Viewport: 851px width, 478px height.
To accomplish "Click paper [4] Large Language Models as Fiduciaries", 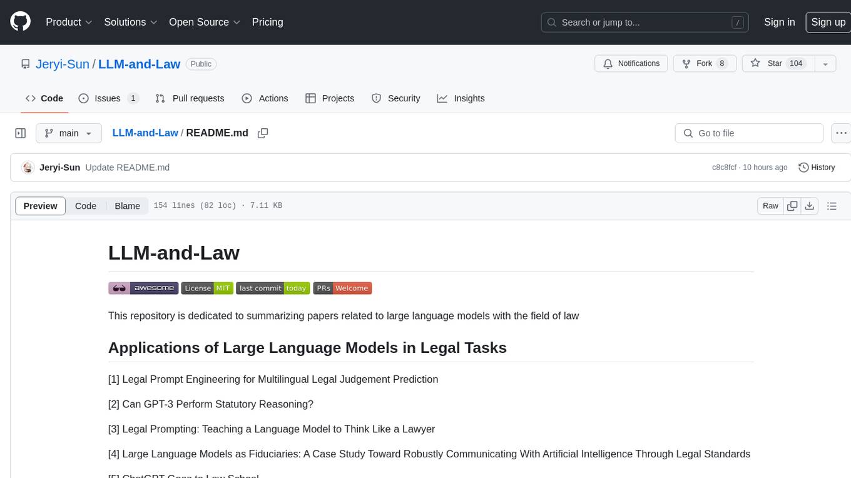I will (429, 454).
